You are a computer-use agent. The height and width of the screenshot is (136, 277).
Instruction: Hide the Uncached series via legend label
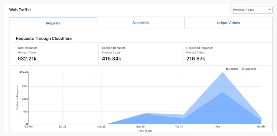[x=250, y=69]
